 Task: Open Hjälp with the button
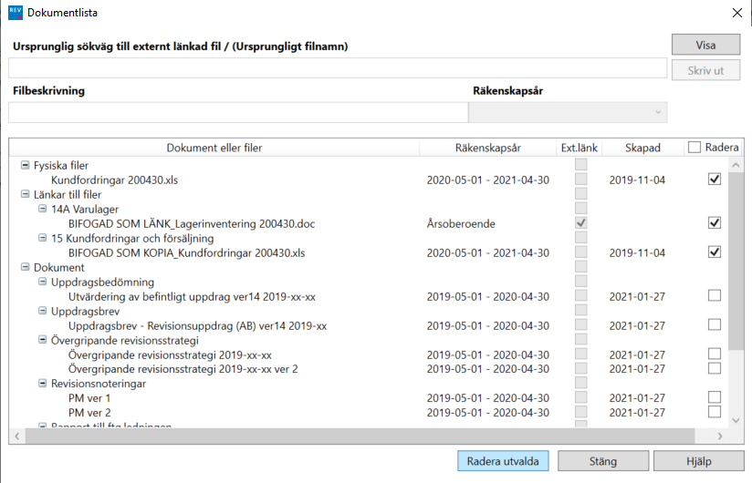pyautogui.click(x=699, y=461)
